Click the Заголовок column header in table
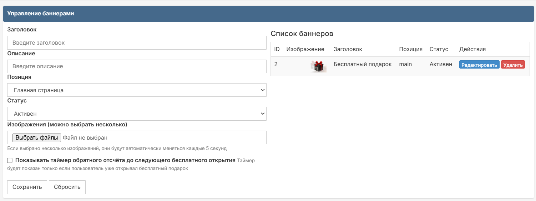Image resolution: width=536 pixels, height=201 pixels. [x=348, y=49]
